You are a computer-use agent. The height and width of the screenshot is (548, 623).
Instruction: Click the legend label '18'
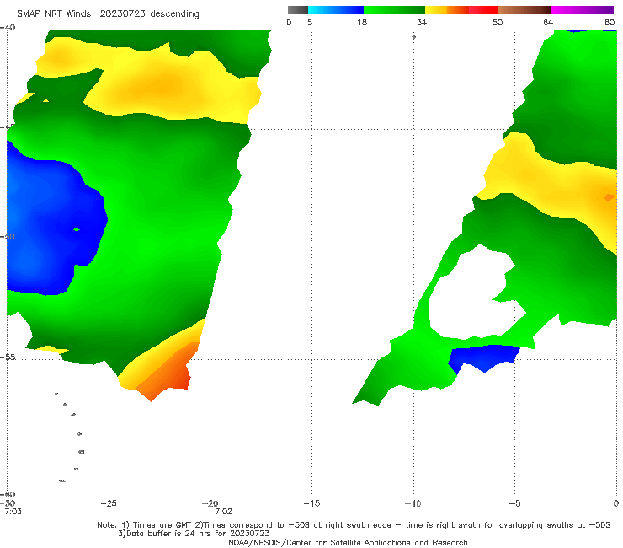362,22
